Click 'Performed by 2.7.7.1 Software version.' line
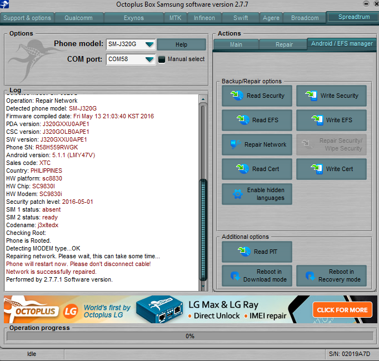 [59, 279]
